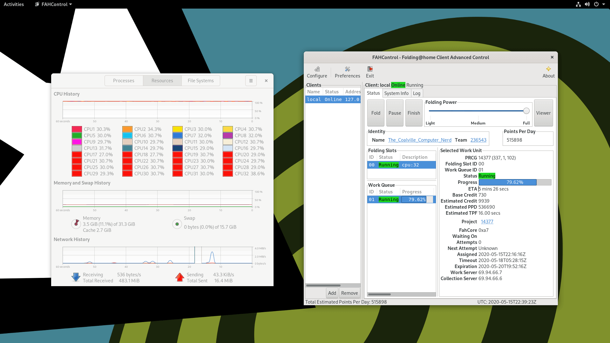Open the Activities overview
Image resolution: width=610 pixels, height=343 pixels.
tap(14, 4)
